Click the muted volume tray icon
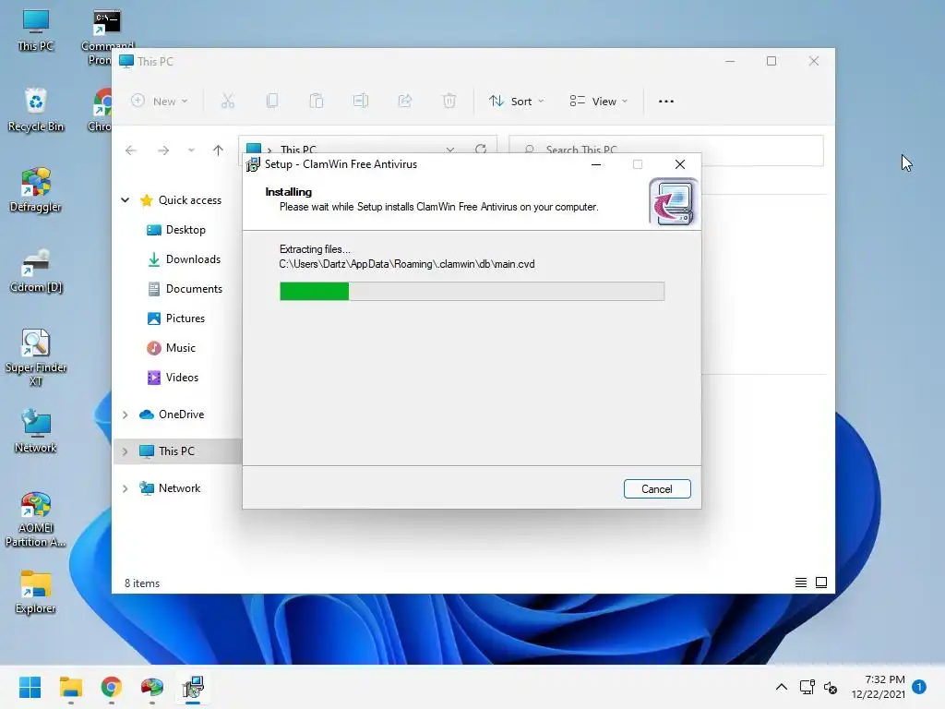The height and width of the screenshot is (709, 945). (831, 687)
